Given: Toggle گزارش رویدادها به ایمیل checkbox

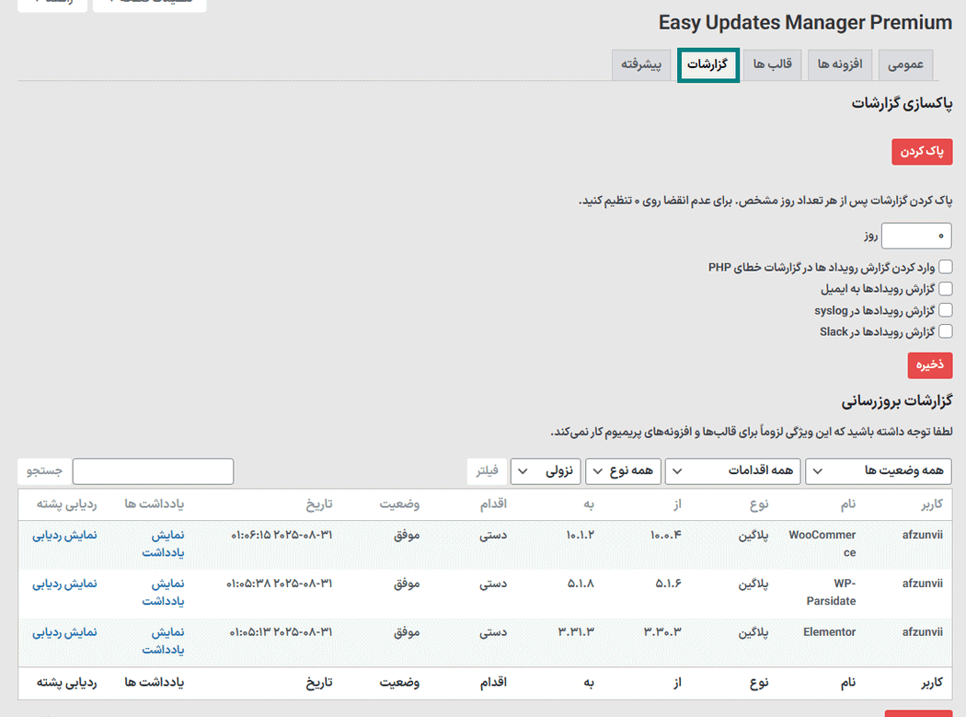Looking at the screenshot, I should tap(946, 288).
